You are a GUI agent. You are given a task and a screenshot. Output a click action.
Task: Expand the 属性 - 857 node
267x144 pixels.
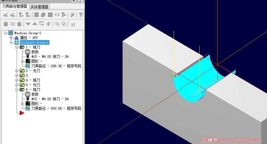(11, 38)
